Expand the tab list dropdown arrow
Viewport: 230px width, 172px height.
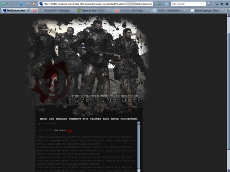tap(228, 11)
